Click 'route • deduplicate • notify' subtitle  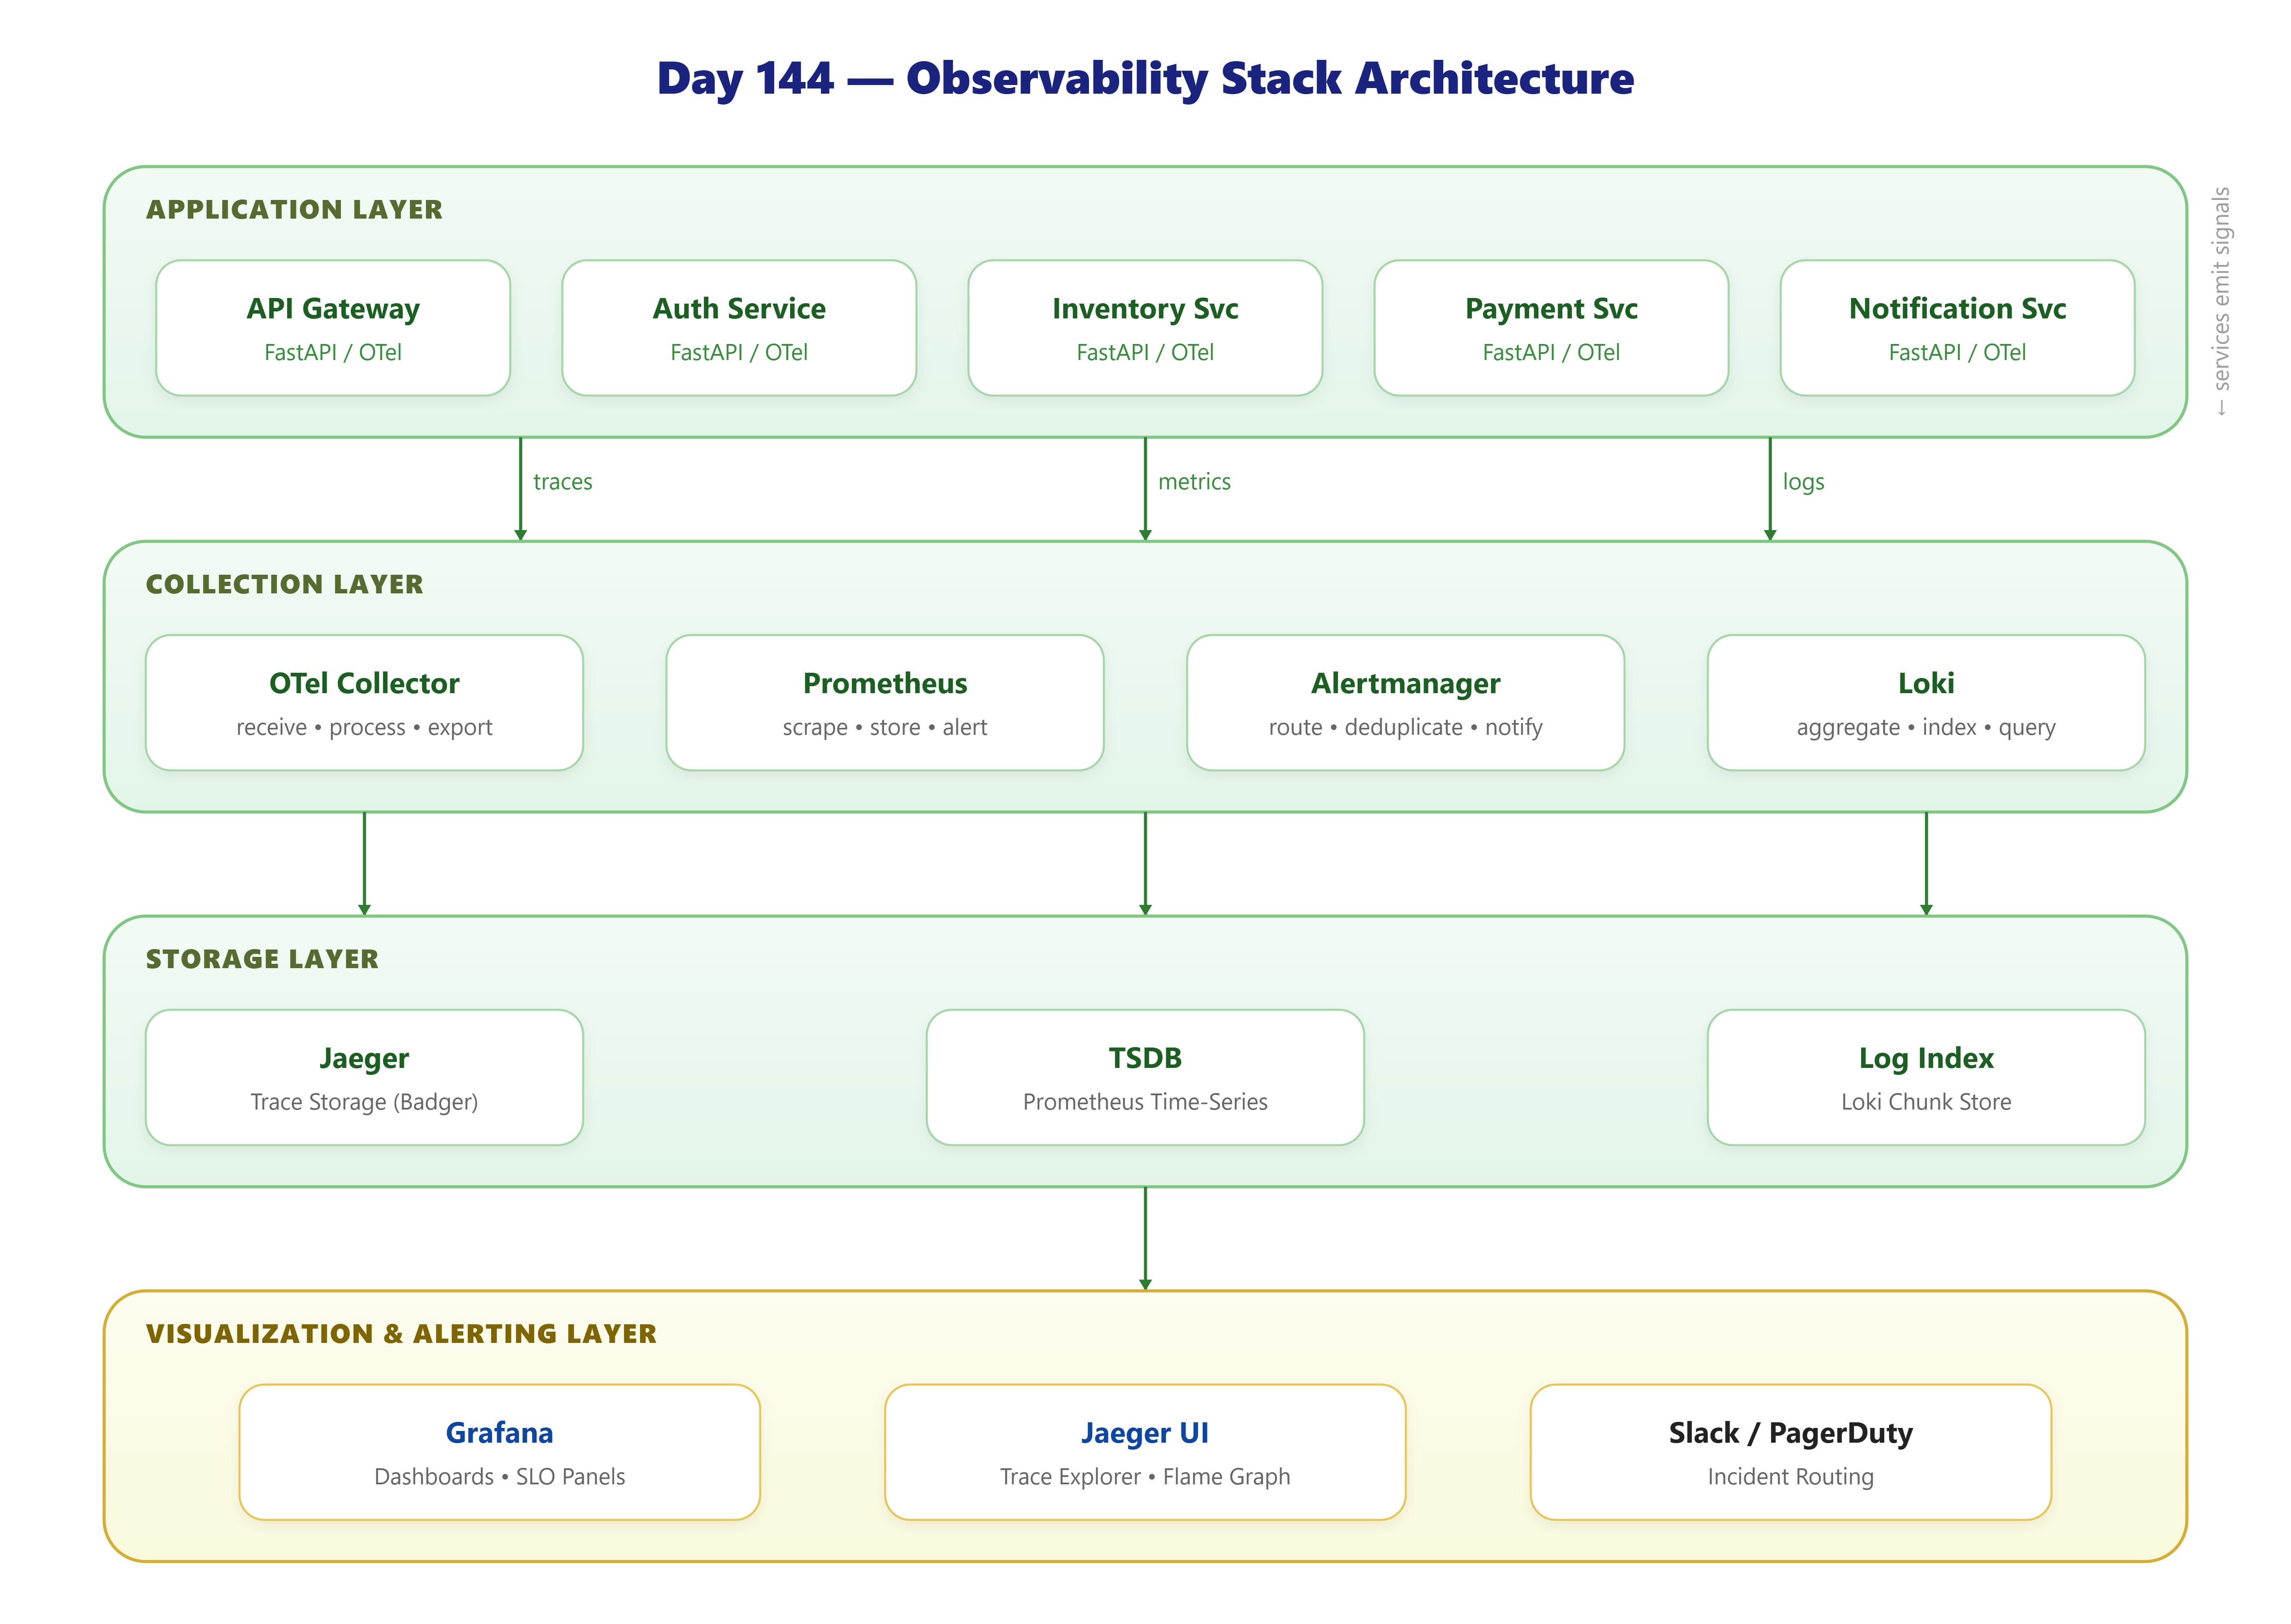1405,728
